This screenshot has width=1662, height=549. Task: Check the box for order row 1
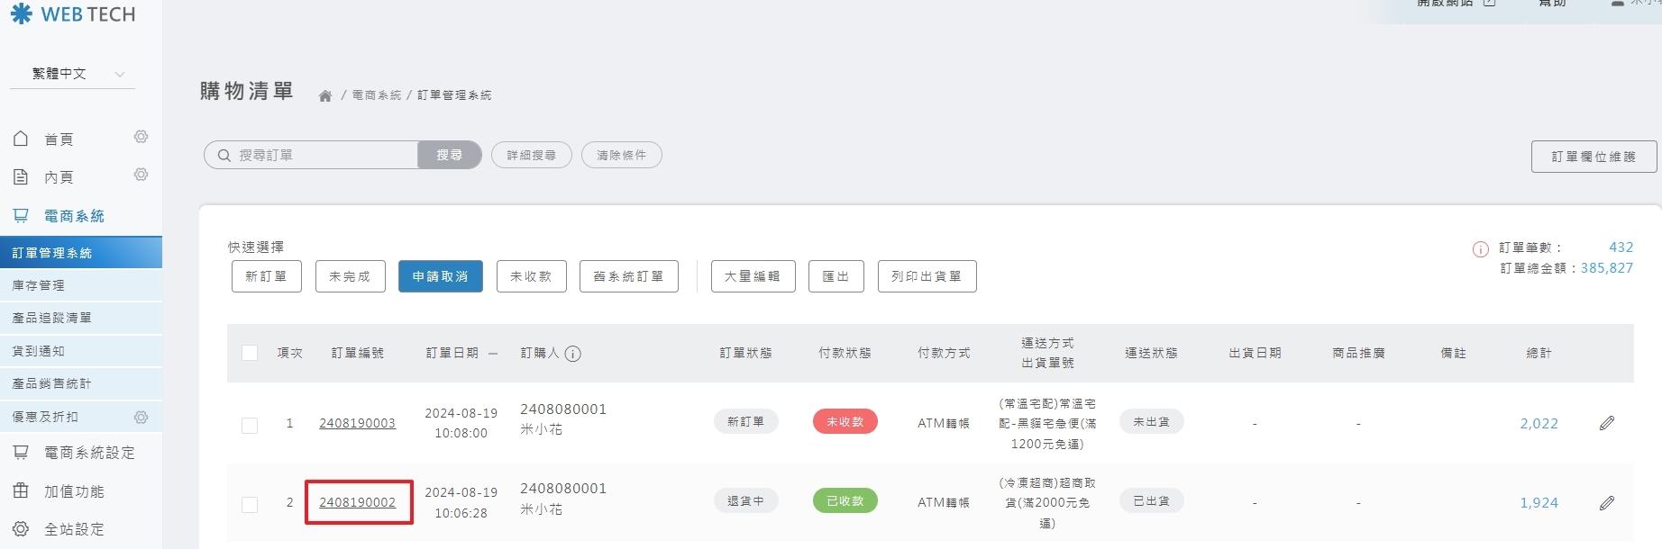click(250, 425)
